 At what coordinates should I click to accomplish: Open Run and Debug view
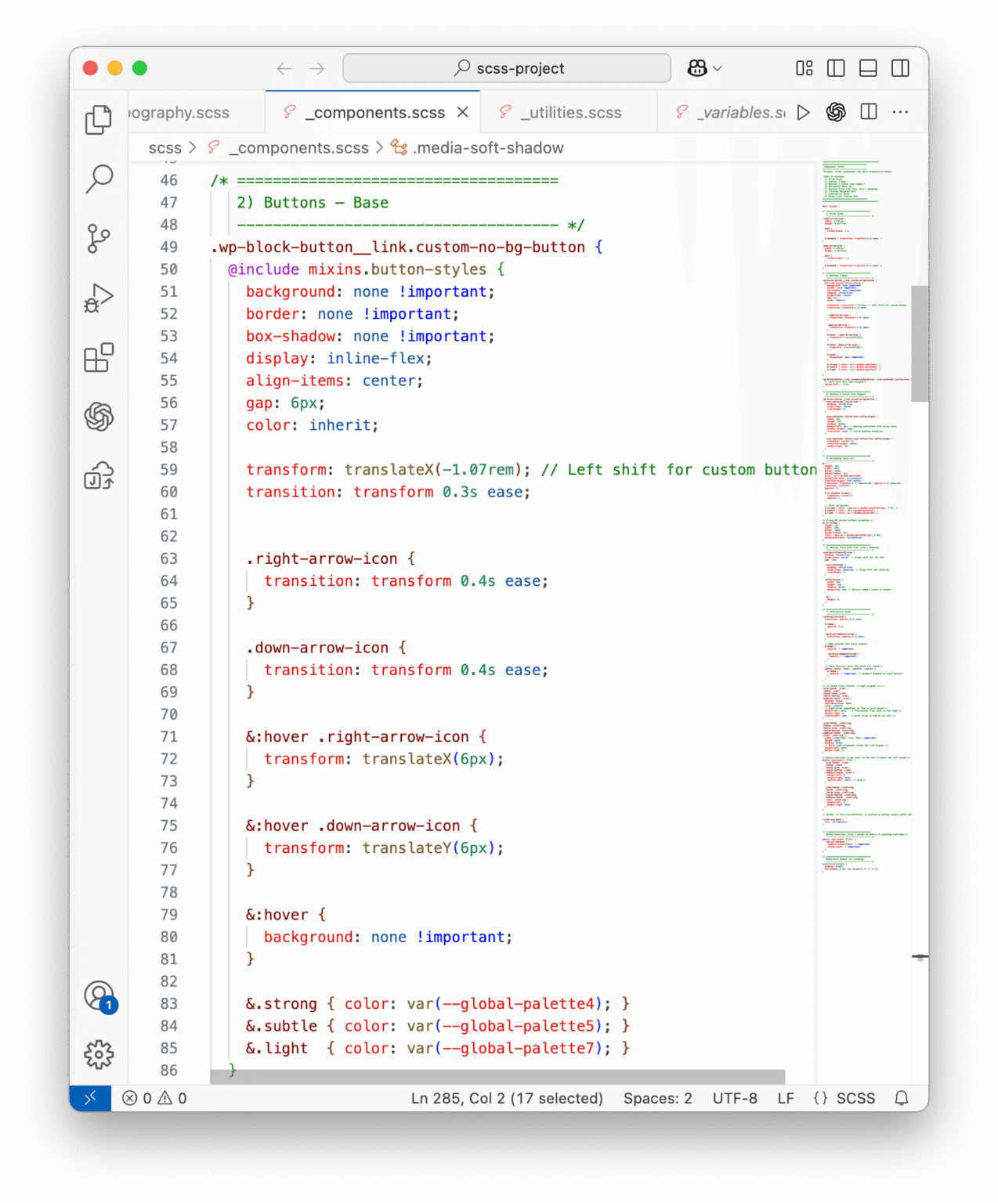coord(99,298)
